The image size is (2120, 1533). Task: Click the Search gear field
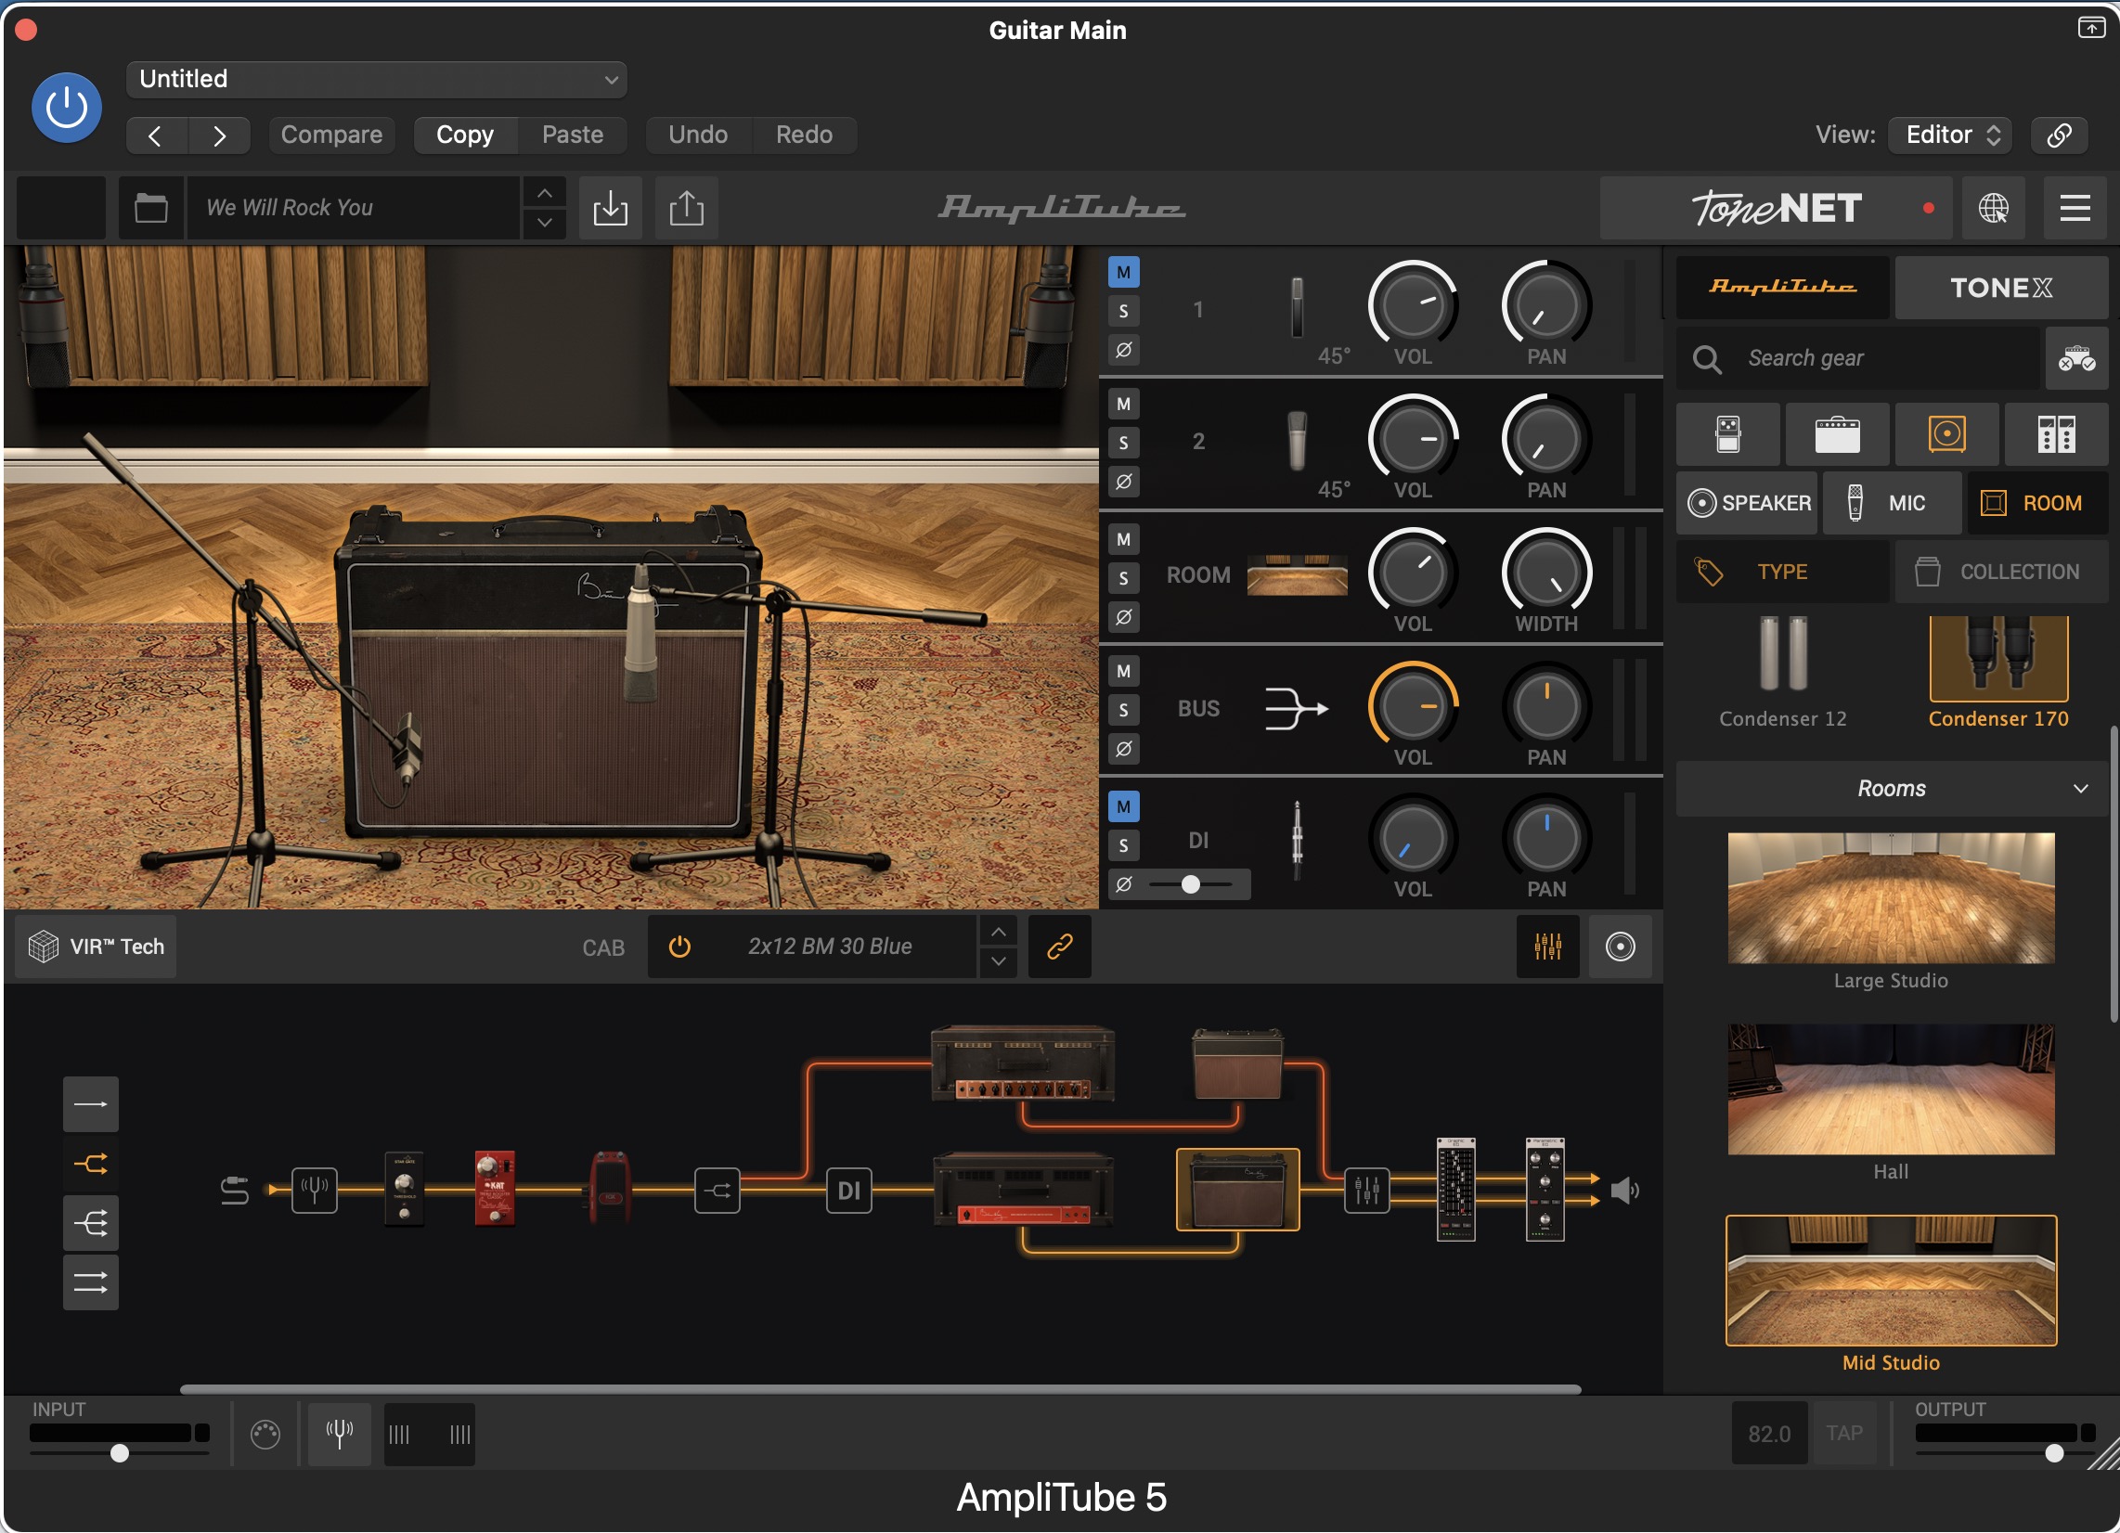1858,359
